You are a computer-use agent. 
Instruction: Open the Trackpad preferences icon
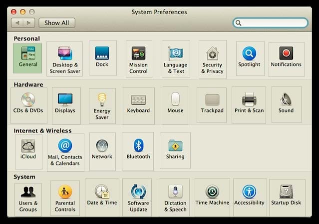pos(212,105)
